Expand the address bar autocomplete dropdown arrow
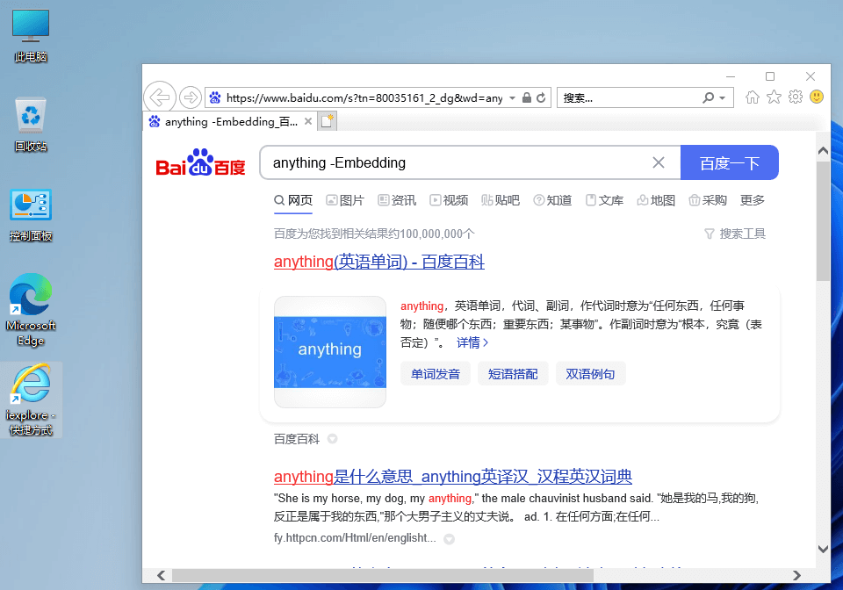The height and width of the screenshot is (590, 843). [512, 97]
